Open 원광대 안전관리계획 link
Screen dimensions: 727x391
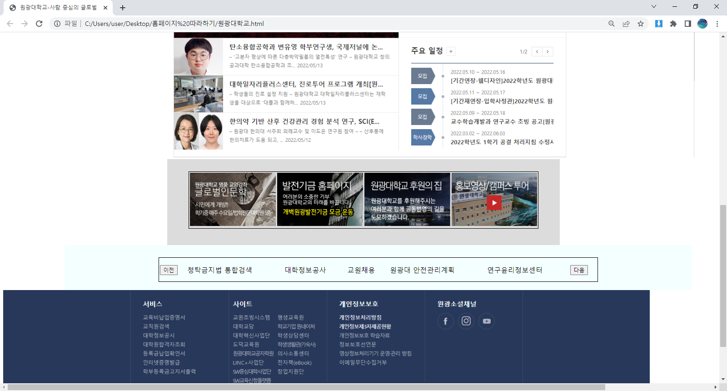tap(422, 270)
